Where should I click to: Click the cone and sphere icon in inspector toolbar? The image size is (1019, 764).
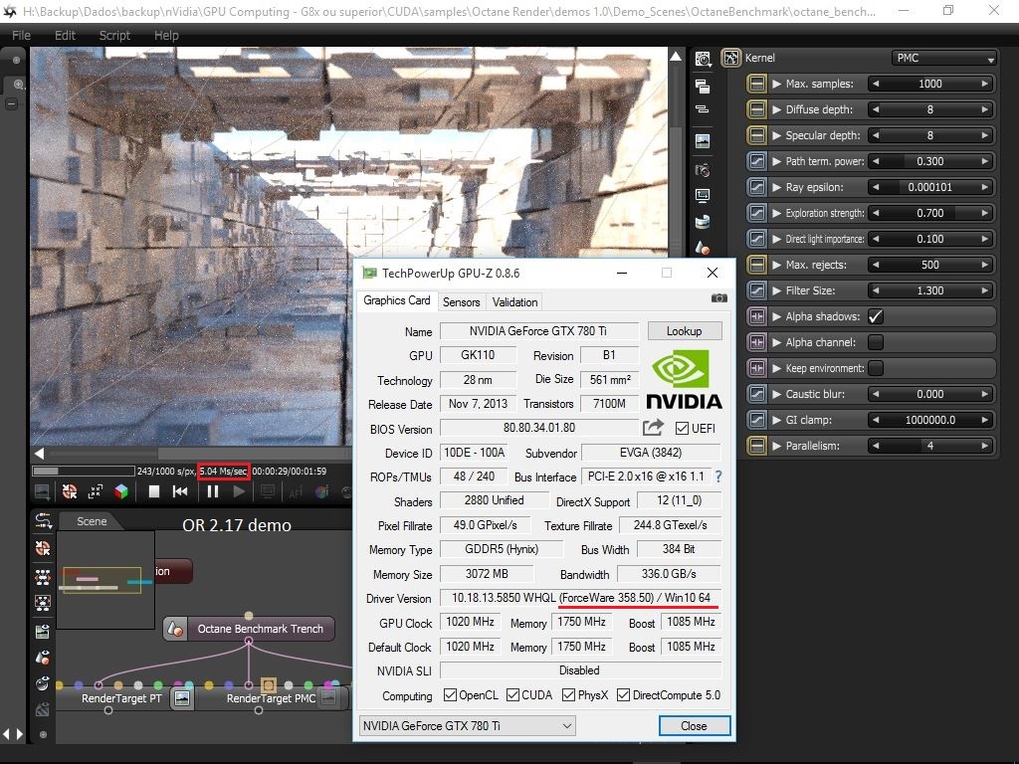pyautogui.click(x=703, y=247)
